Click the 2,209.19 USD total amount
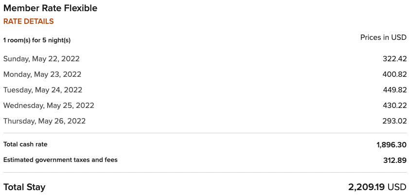Screen dimensions: 410x195 coord(377,187)
